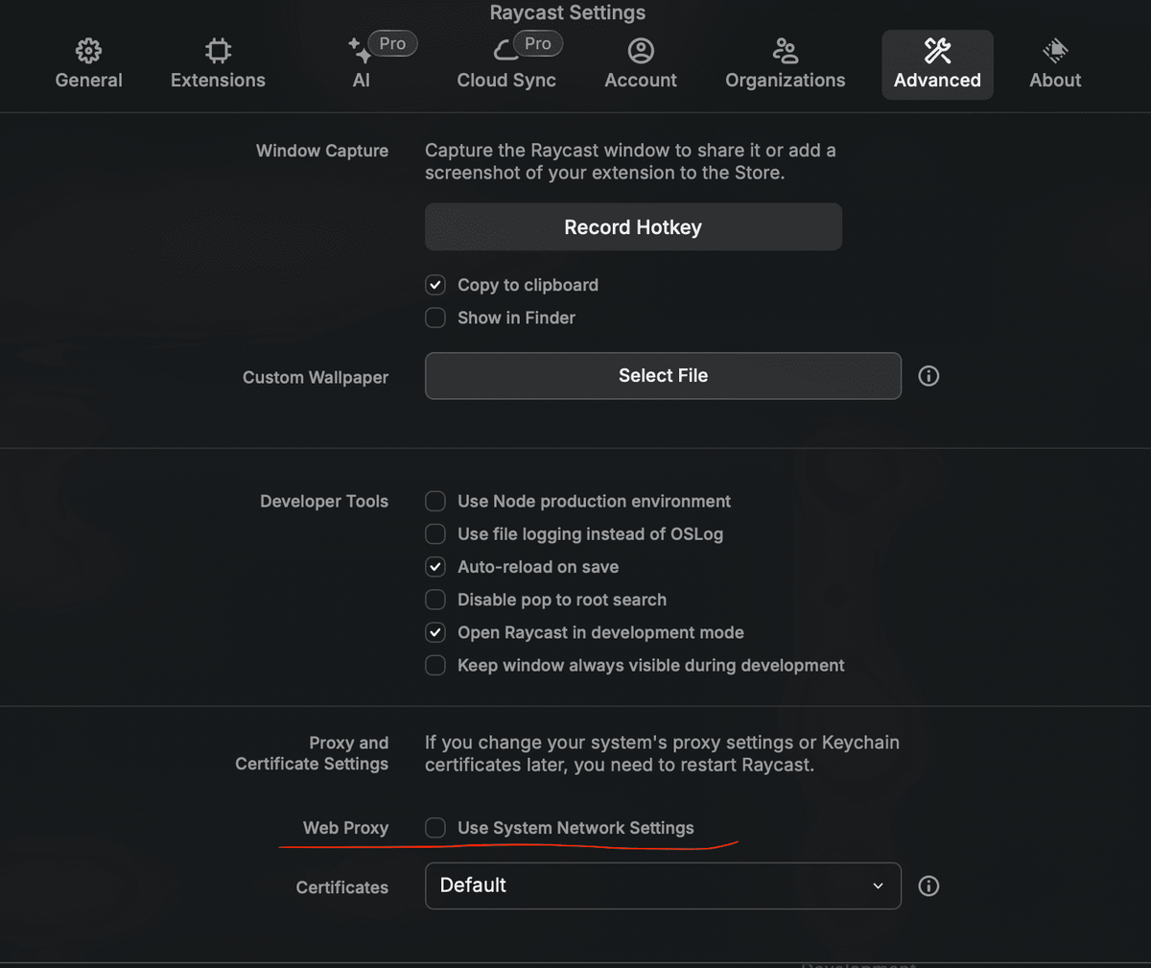Select the Organizations people icon

[785, 51]
